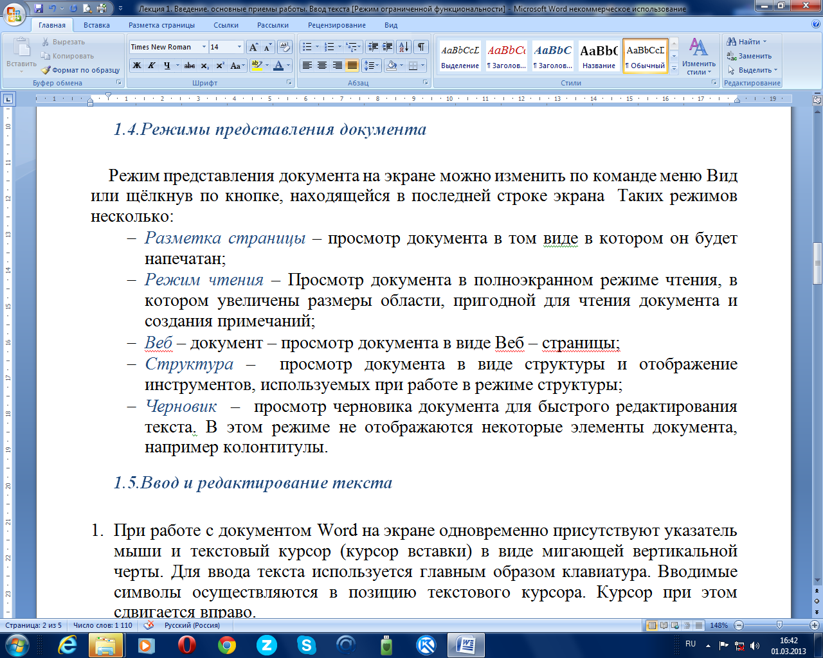This screenshot has width=823, height=658.
Task: Open the bulleted list options arrow
Action: (x=317, y=47)
